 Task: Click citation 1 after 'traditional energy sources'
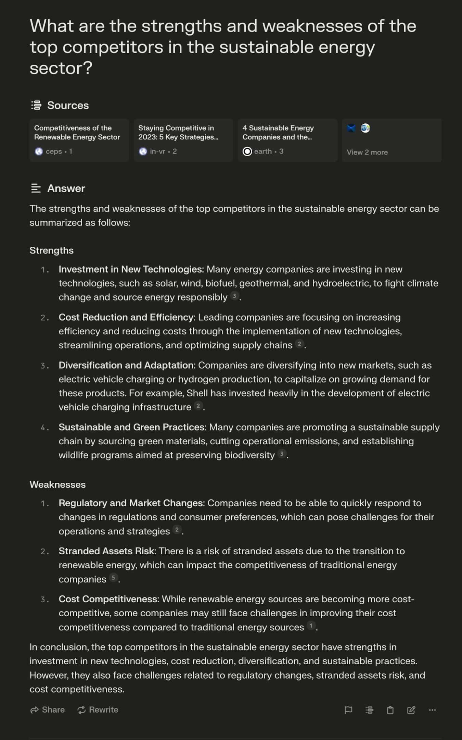coord(311,626)
